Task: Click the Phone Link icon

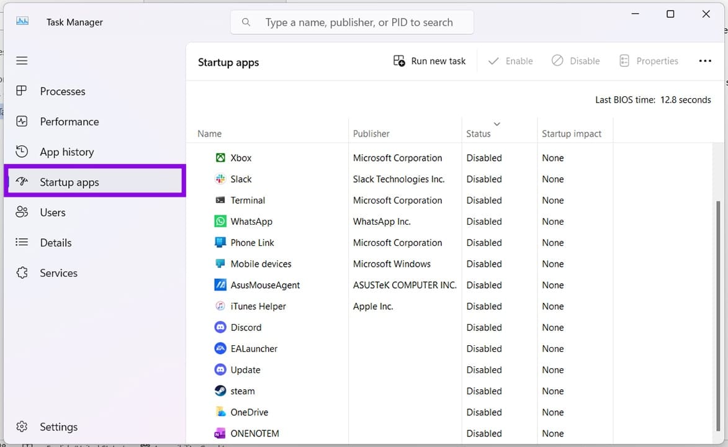Action: (x=220, y=243)
